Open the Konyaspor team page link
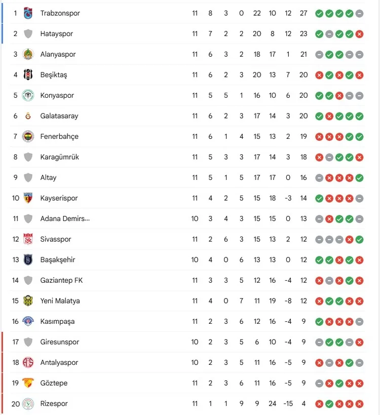380x415 pixels. tap(57, 95)
